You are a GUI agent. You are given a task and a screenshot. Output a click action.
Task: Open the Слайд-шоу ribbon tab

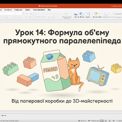pyautogui.click(x=18, y=10)
